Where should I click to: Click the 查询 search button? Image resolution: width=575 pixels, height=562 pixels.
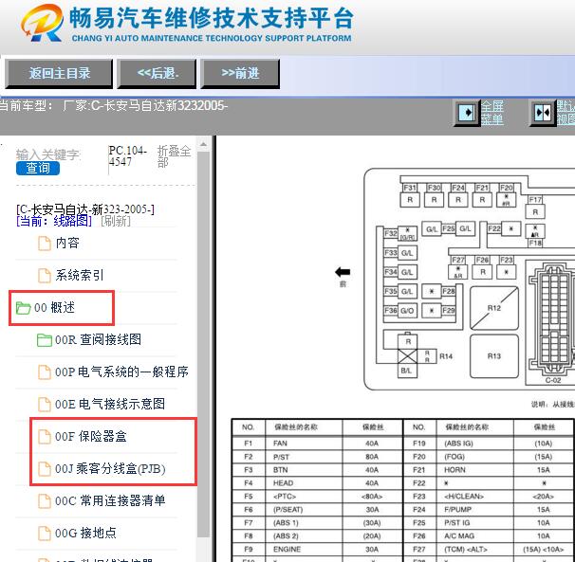point(38,168)
